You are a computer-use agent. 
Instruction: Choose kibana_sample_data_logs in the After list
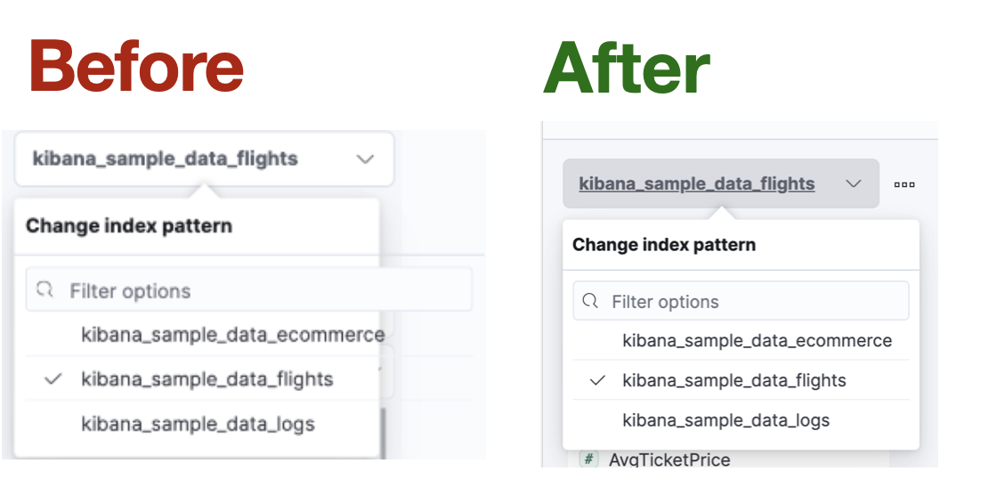click(725, 420)
